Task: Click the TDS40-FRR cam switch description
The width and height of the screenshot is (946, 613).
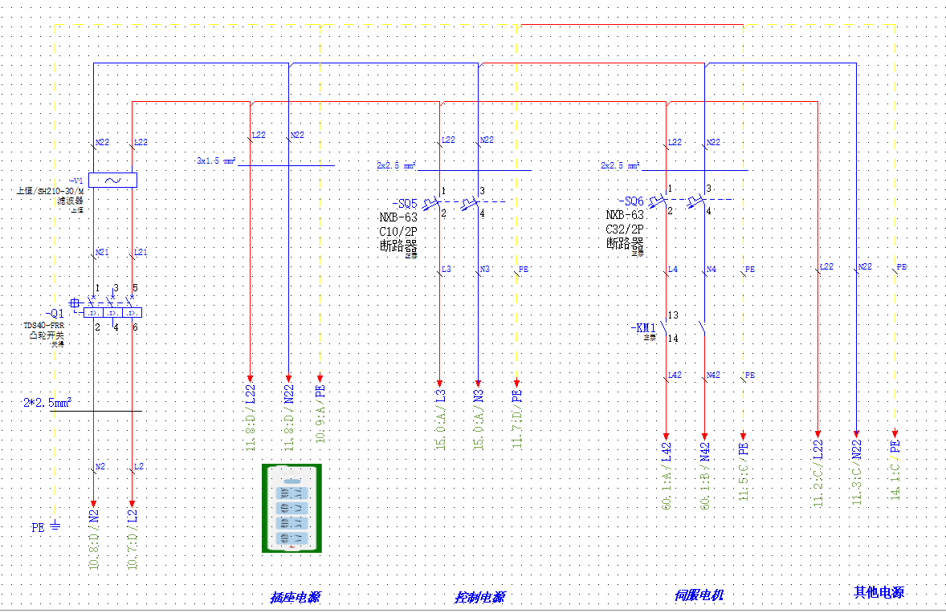Action: point(43,326)
